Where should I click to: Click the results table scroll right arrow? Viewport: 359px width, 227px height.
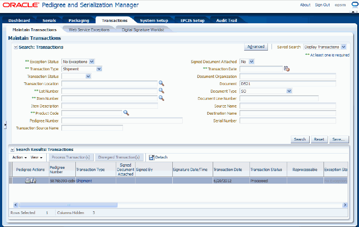pyautogui.click(x=345, y=205)
